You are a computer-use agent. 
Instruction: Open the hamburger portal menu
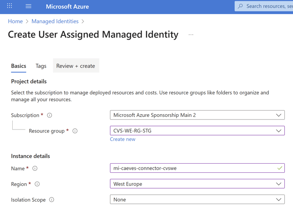28,6
